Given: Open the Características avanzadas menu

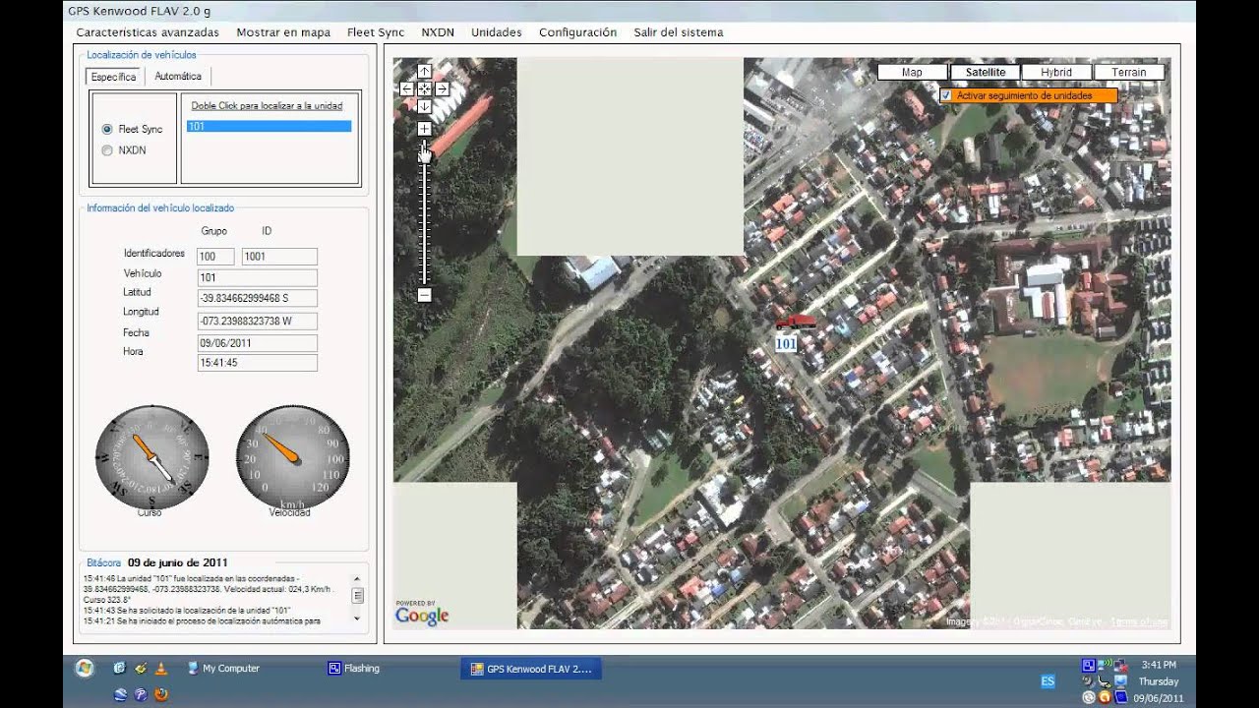Looking at the screenshot, I should [x=148, y=32].
